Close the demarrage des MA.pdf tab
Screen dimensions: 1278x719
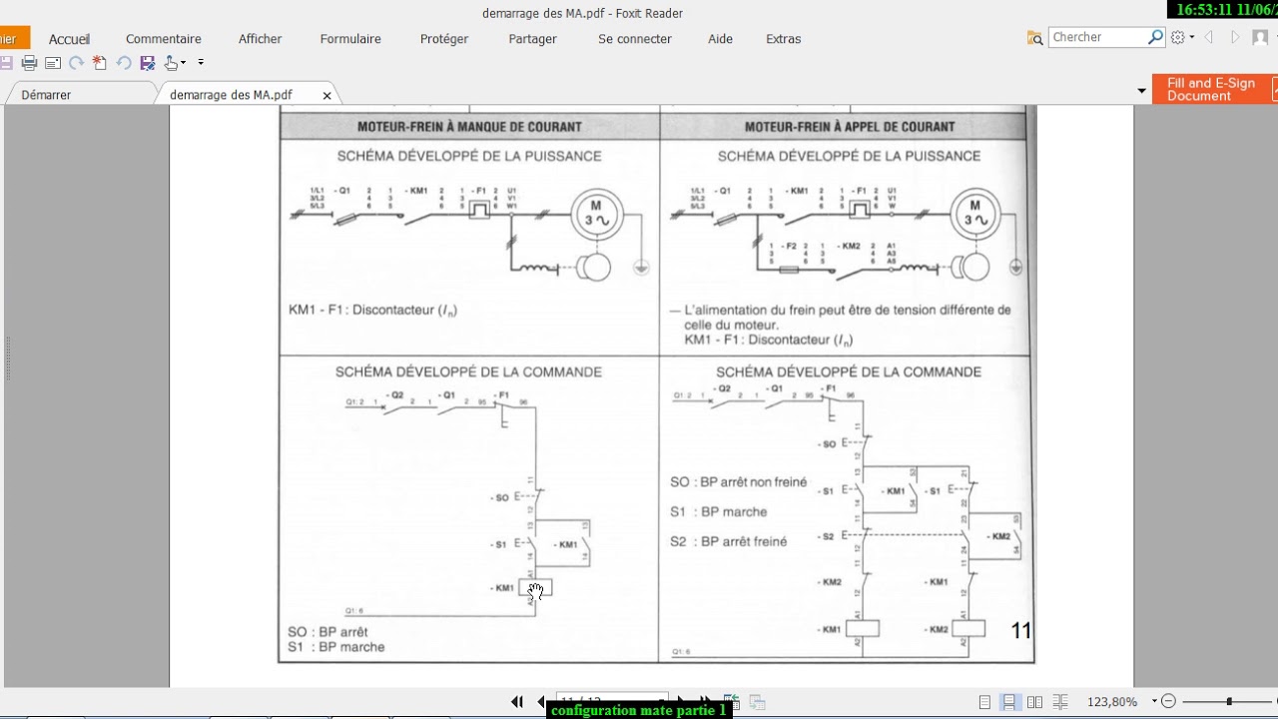pos(326,96)
